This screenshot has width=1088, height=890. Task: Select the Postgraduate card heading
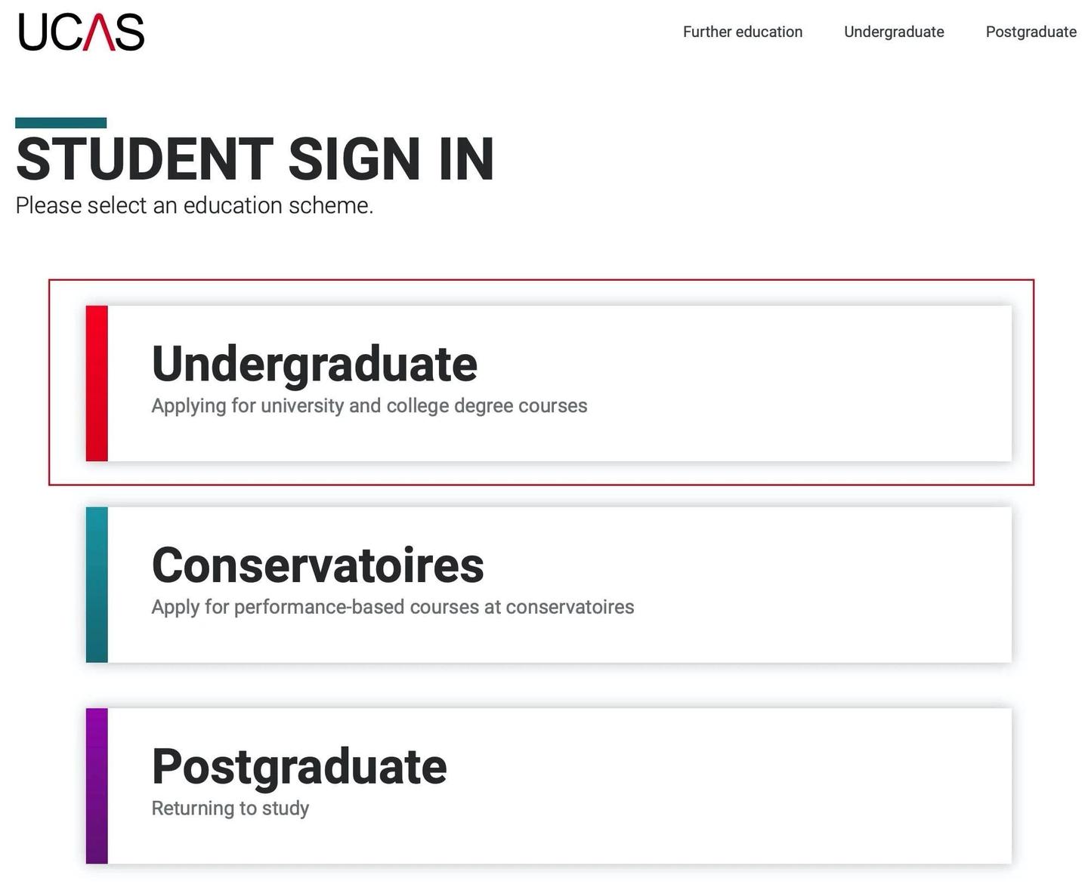299,767
